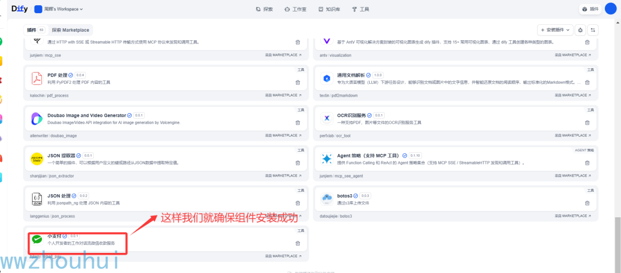This screenshot has height=273, width=621.
Task: Click the OCR识别服务 plugin icon
Action: click(x=327, y=119)
